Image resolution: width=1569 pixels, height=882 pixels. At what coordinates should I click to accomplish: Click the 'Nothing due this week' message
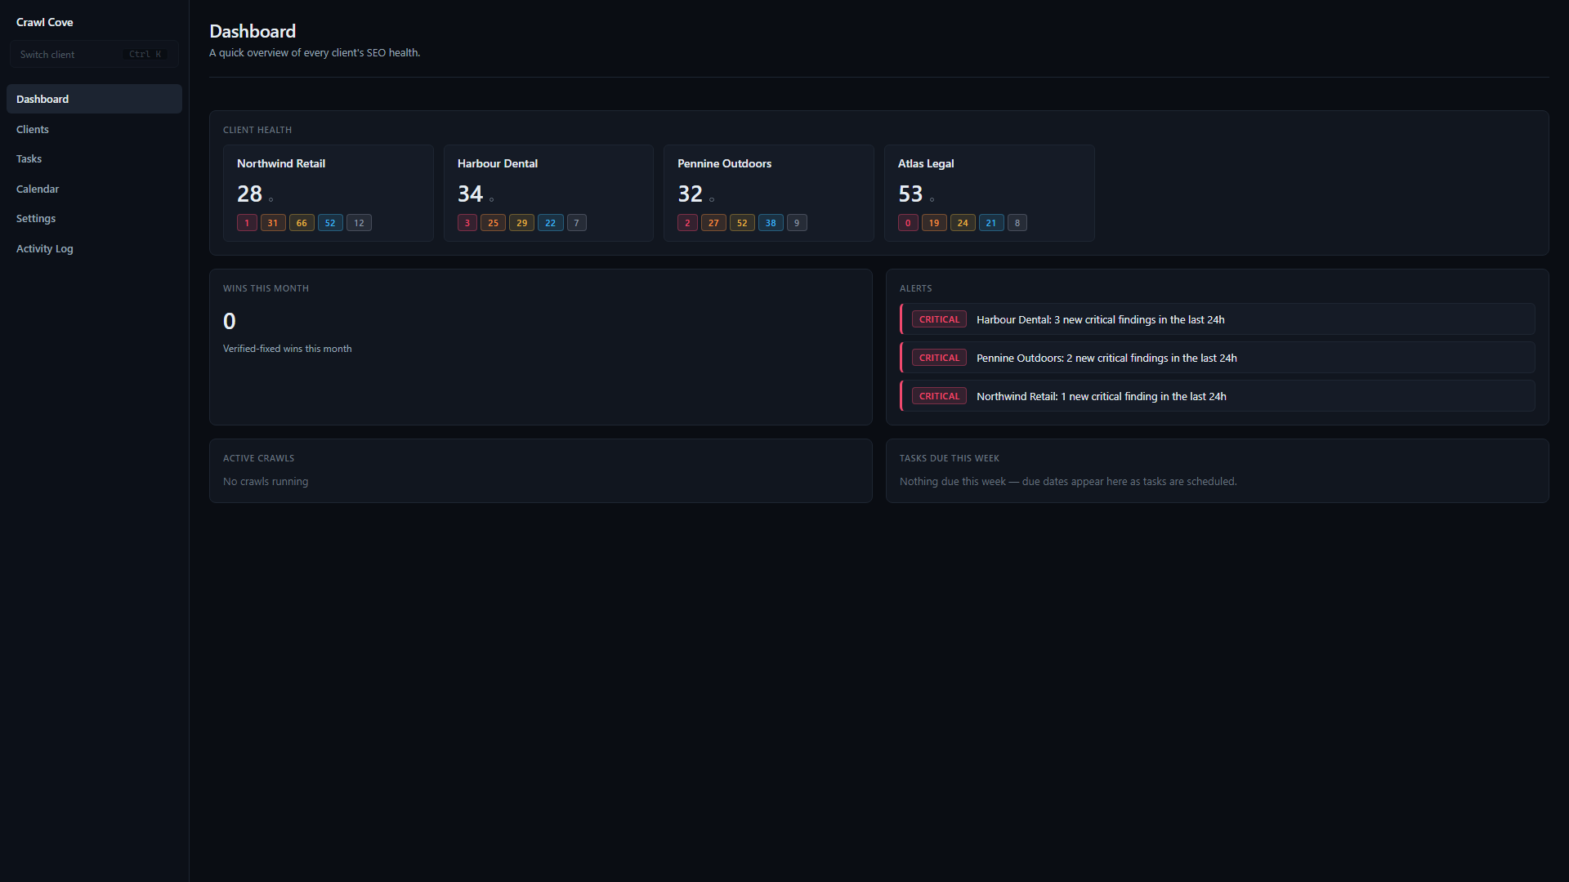1068,482
